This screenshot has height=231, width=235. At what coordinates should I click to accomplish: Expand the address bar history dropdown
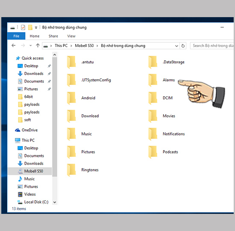tap(176, 46)
